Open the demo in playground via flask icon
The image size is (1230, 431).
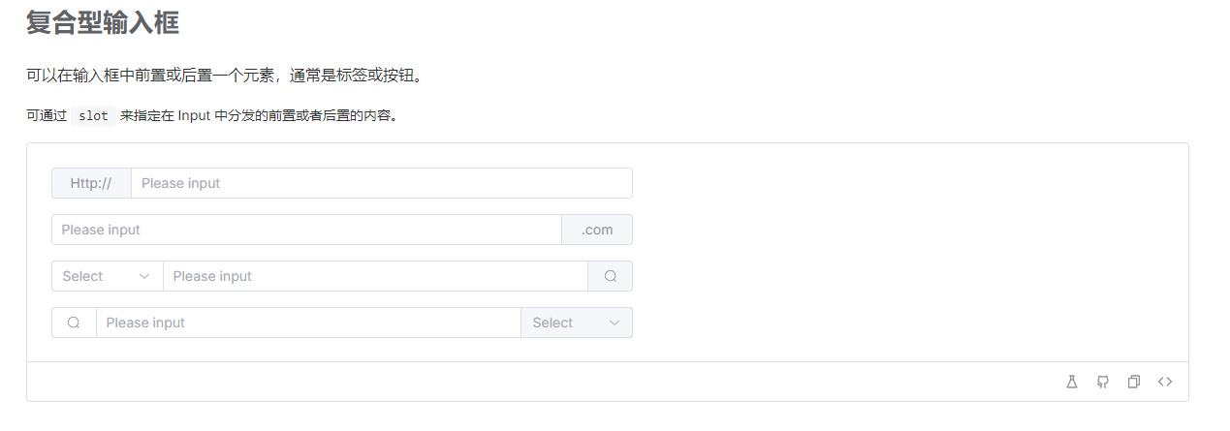pos(1071,382)
